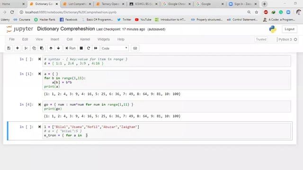The width and height of the screenshot is (303, 170).
Task: Restart kernel and run all icon
Action: 96,48
